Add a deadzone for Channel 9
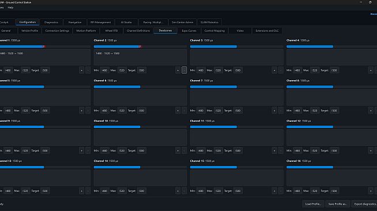 (81, 150)
